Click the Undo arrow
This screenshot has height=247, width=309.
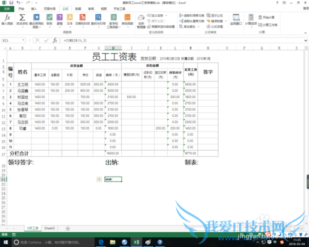click(x=19, y=2)
